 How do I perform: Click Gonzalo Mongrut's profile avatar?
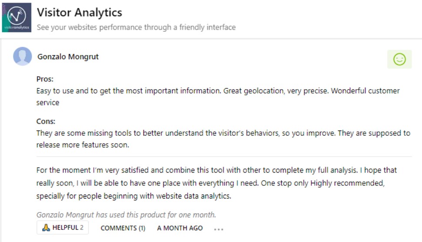coord(22,57)
